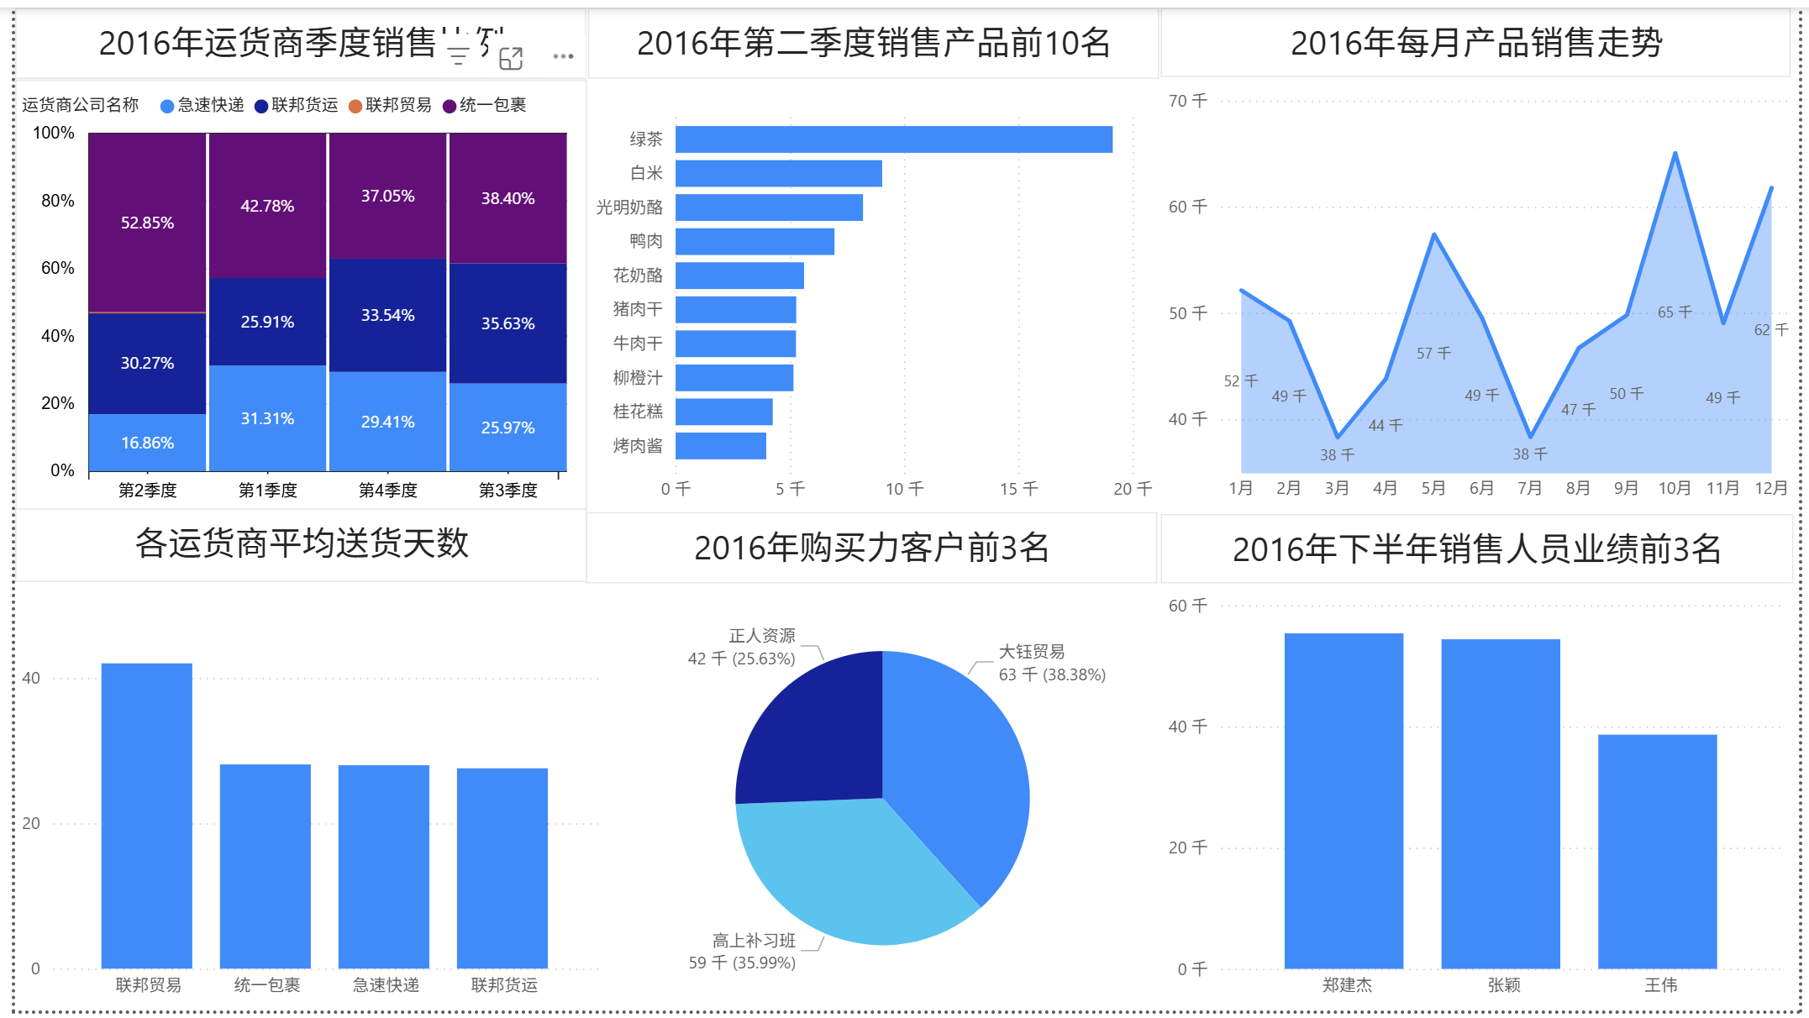Click 急速快递 legend color dot
The height and width of the screenshot is (1018, 1809).
tap(167, 106)
